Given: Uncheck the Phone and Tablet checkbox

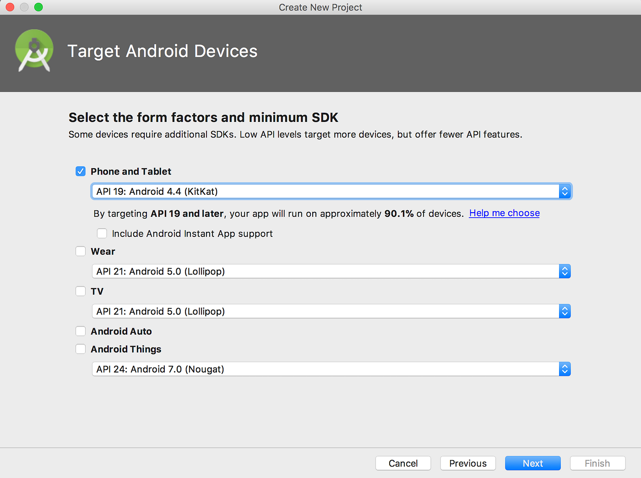Looking at the screenshot, I should coord(81,171).
